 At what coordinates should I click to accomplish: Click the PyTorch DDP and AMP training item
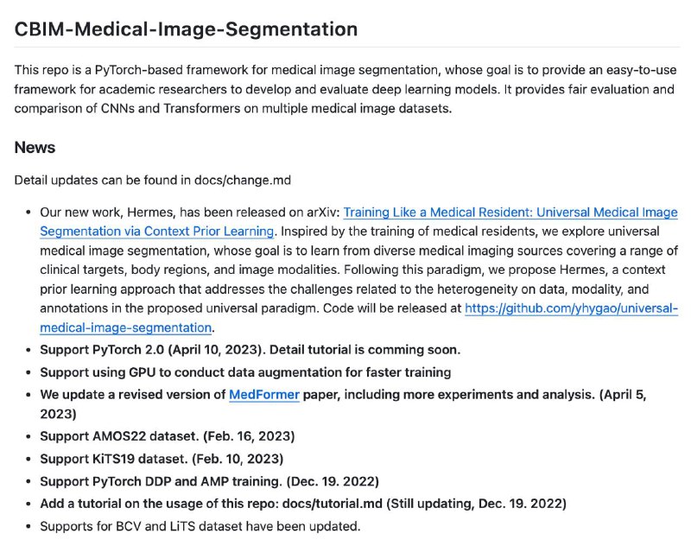point(209,481)
